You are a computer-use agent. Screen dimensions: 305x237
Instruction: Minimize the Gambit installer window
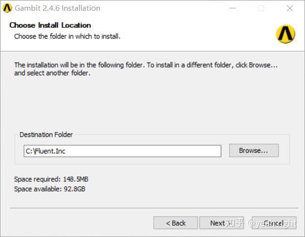pos(232,8)
